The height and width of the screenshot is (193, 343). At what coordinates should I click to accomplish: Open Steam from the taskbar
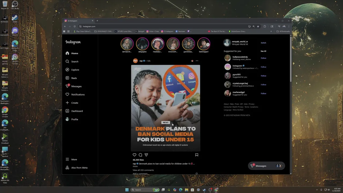point(204,190)
